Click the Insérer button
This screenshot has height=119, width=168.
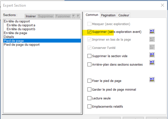pyautogui.click(x=31, y=16)
